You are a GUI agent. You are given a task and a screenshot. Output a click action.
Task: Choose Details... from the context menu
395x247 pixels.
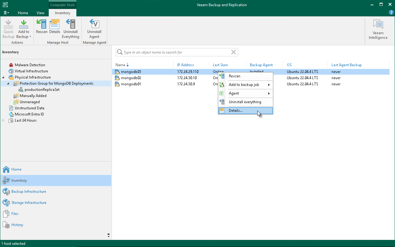pos(245,111)
